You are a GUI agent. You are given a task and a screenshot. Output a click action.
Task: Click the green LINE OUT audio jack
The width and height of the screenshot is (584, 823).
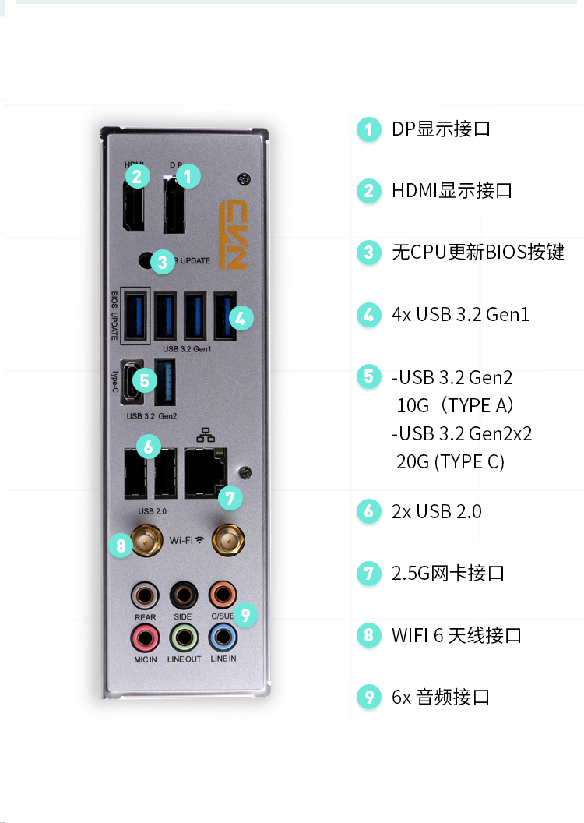[184, 638]
